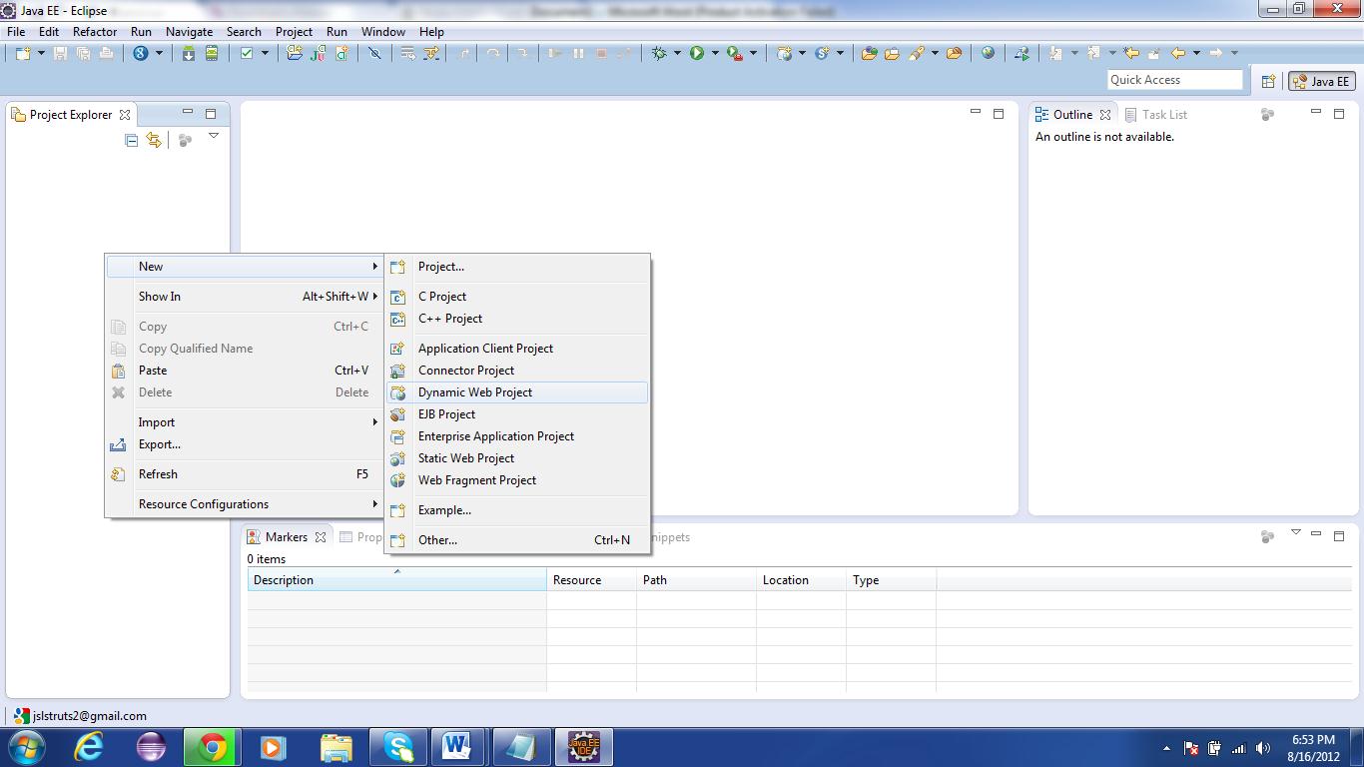Click the Search flashlight toolbar icon
The height and width of the screenshot is (767, 1364).
[916, 54]
